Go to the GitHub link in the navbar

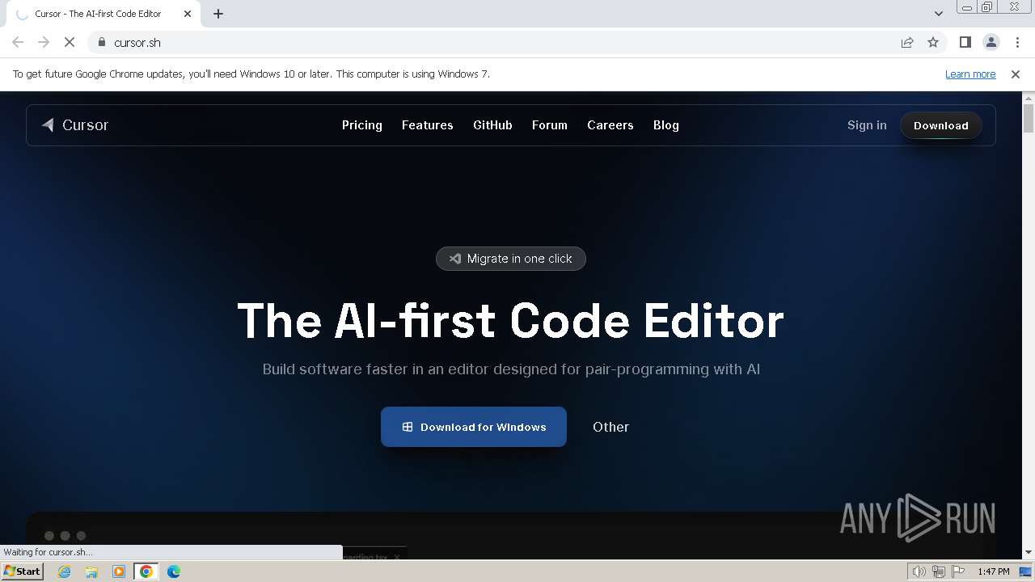492,125
